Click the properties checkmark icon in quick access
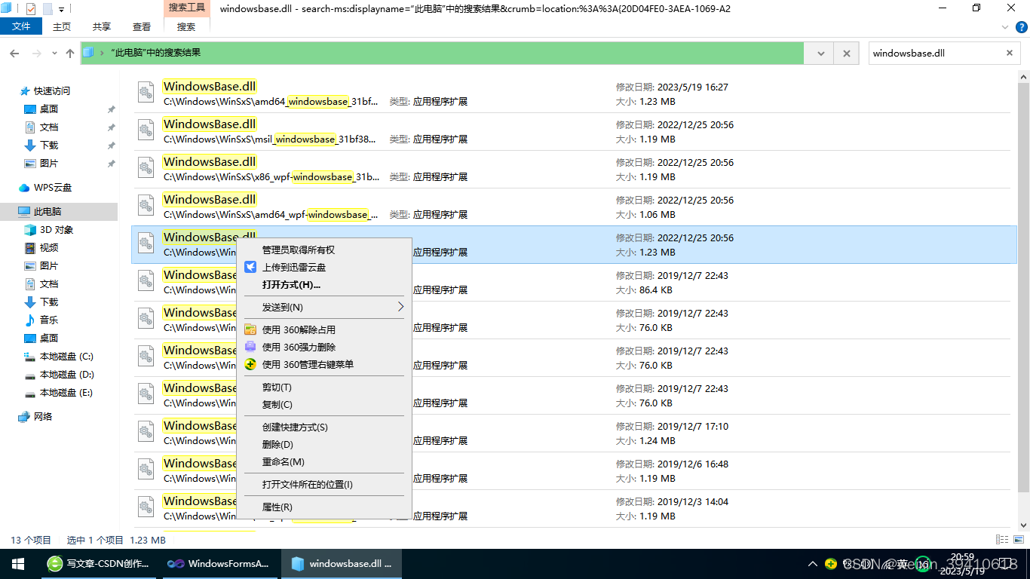This screenshot has height=579, width=1030. [29, 8]
